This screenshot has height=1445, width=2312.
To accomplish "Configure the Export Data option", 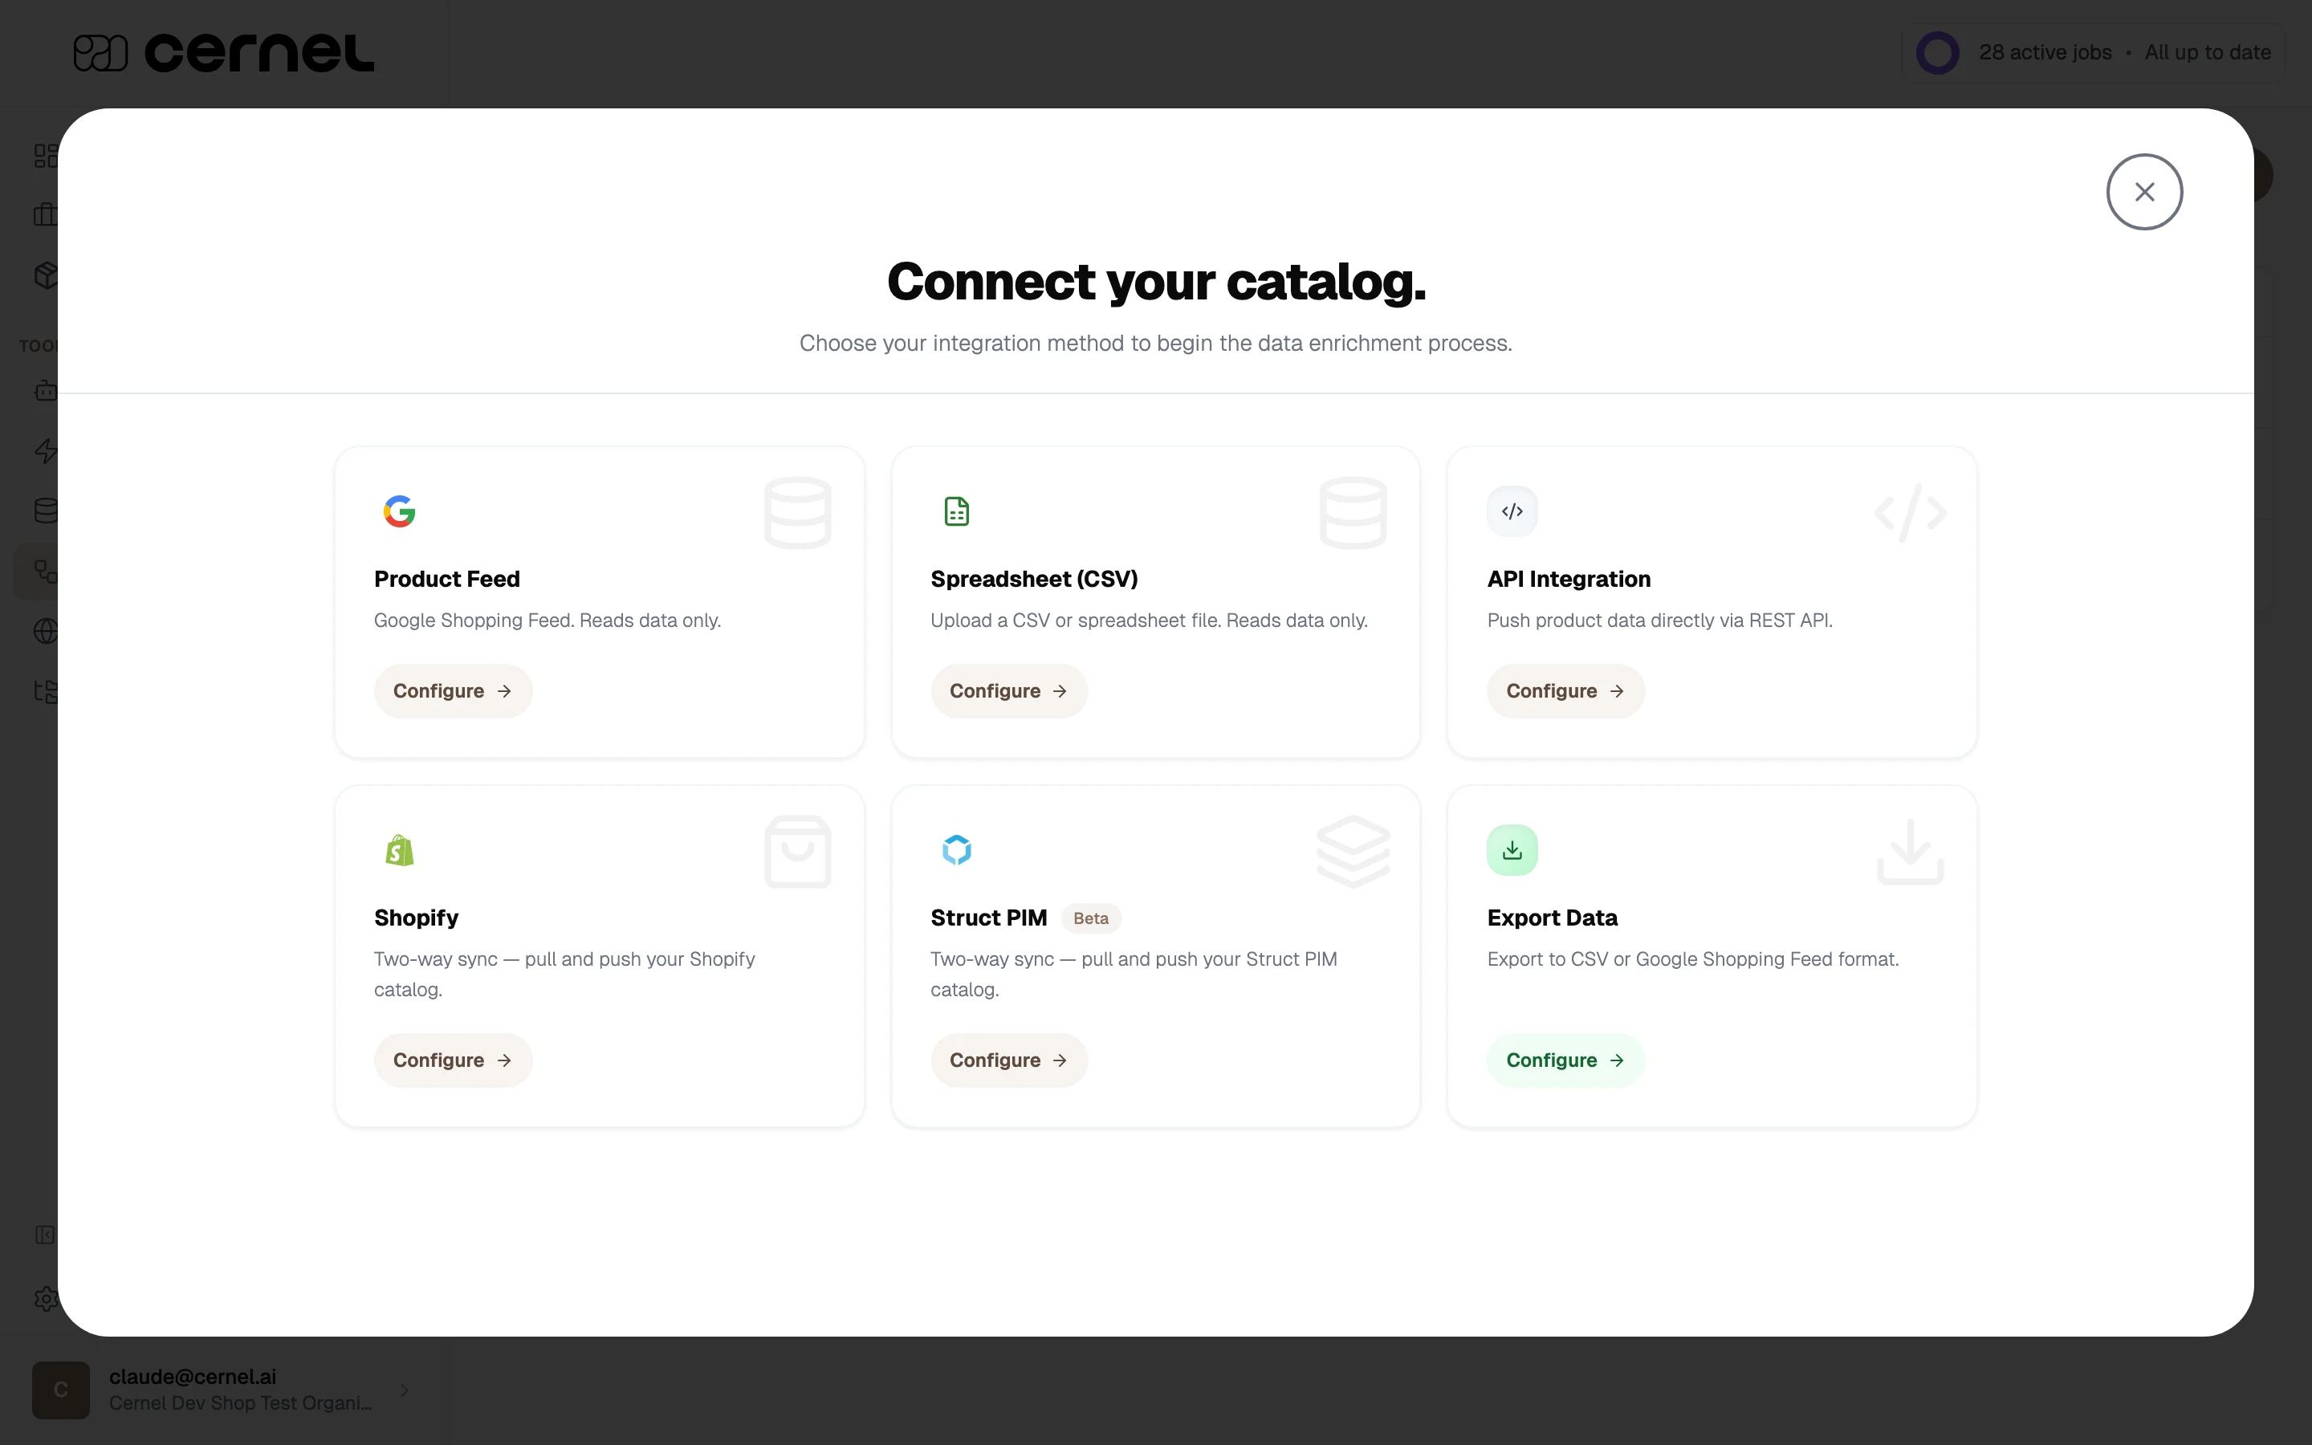I will pos(1566,1060).
